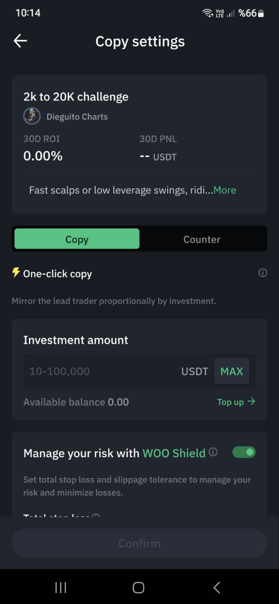Image resolution: width=279 pixels, height=604 pixels.
Task: Switch to the Copy tab
Action: coord(77,239)
